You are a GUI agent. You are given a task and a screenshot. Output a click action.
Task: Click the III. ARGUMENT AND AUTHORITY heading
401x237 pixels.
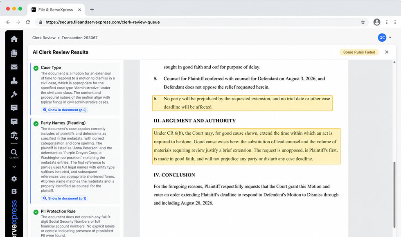tap(195, 121)
